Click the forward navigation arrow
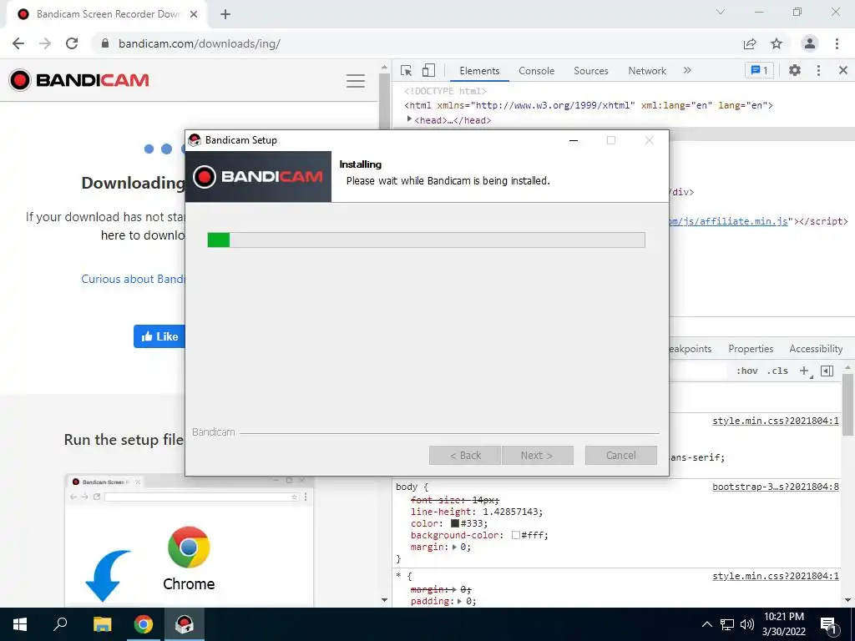The height and width of the screenshot is (641, 855). [x=45, y=43]
